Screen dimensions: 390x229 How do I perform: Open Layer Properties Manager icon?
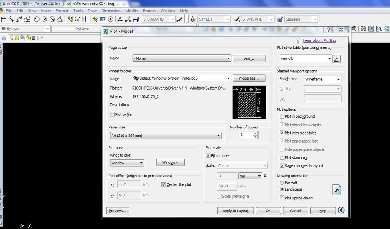tap(3, 38)
